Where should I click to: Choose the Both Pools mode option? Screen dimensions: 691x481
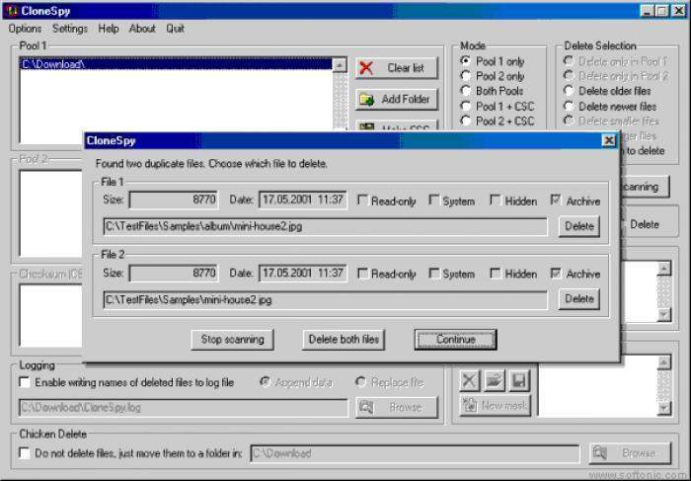click(x=466, y=91)
